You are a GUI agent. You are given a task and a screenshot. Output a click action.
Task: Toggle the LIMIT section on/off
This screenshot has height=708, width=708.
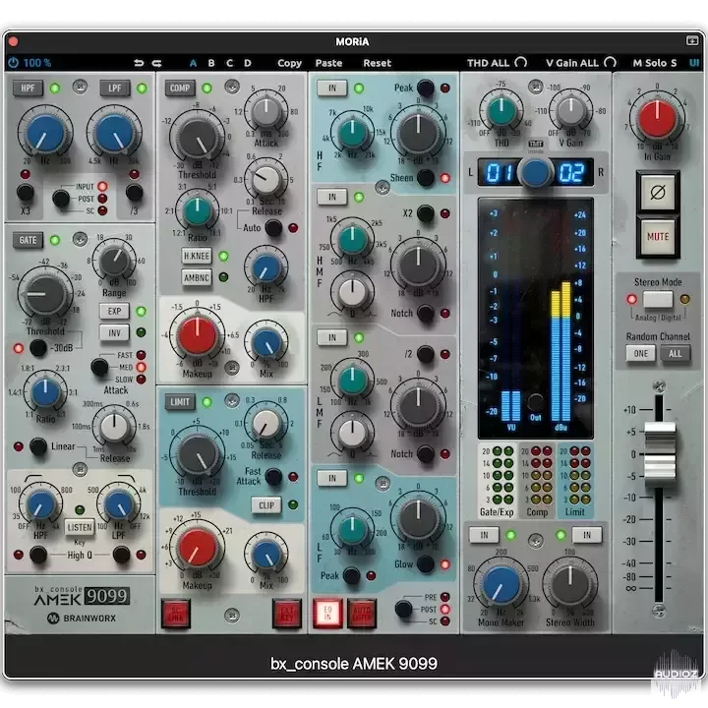[x=180, y=402]
